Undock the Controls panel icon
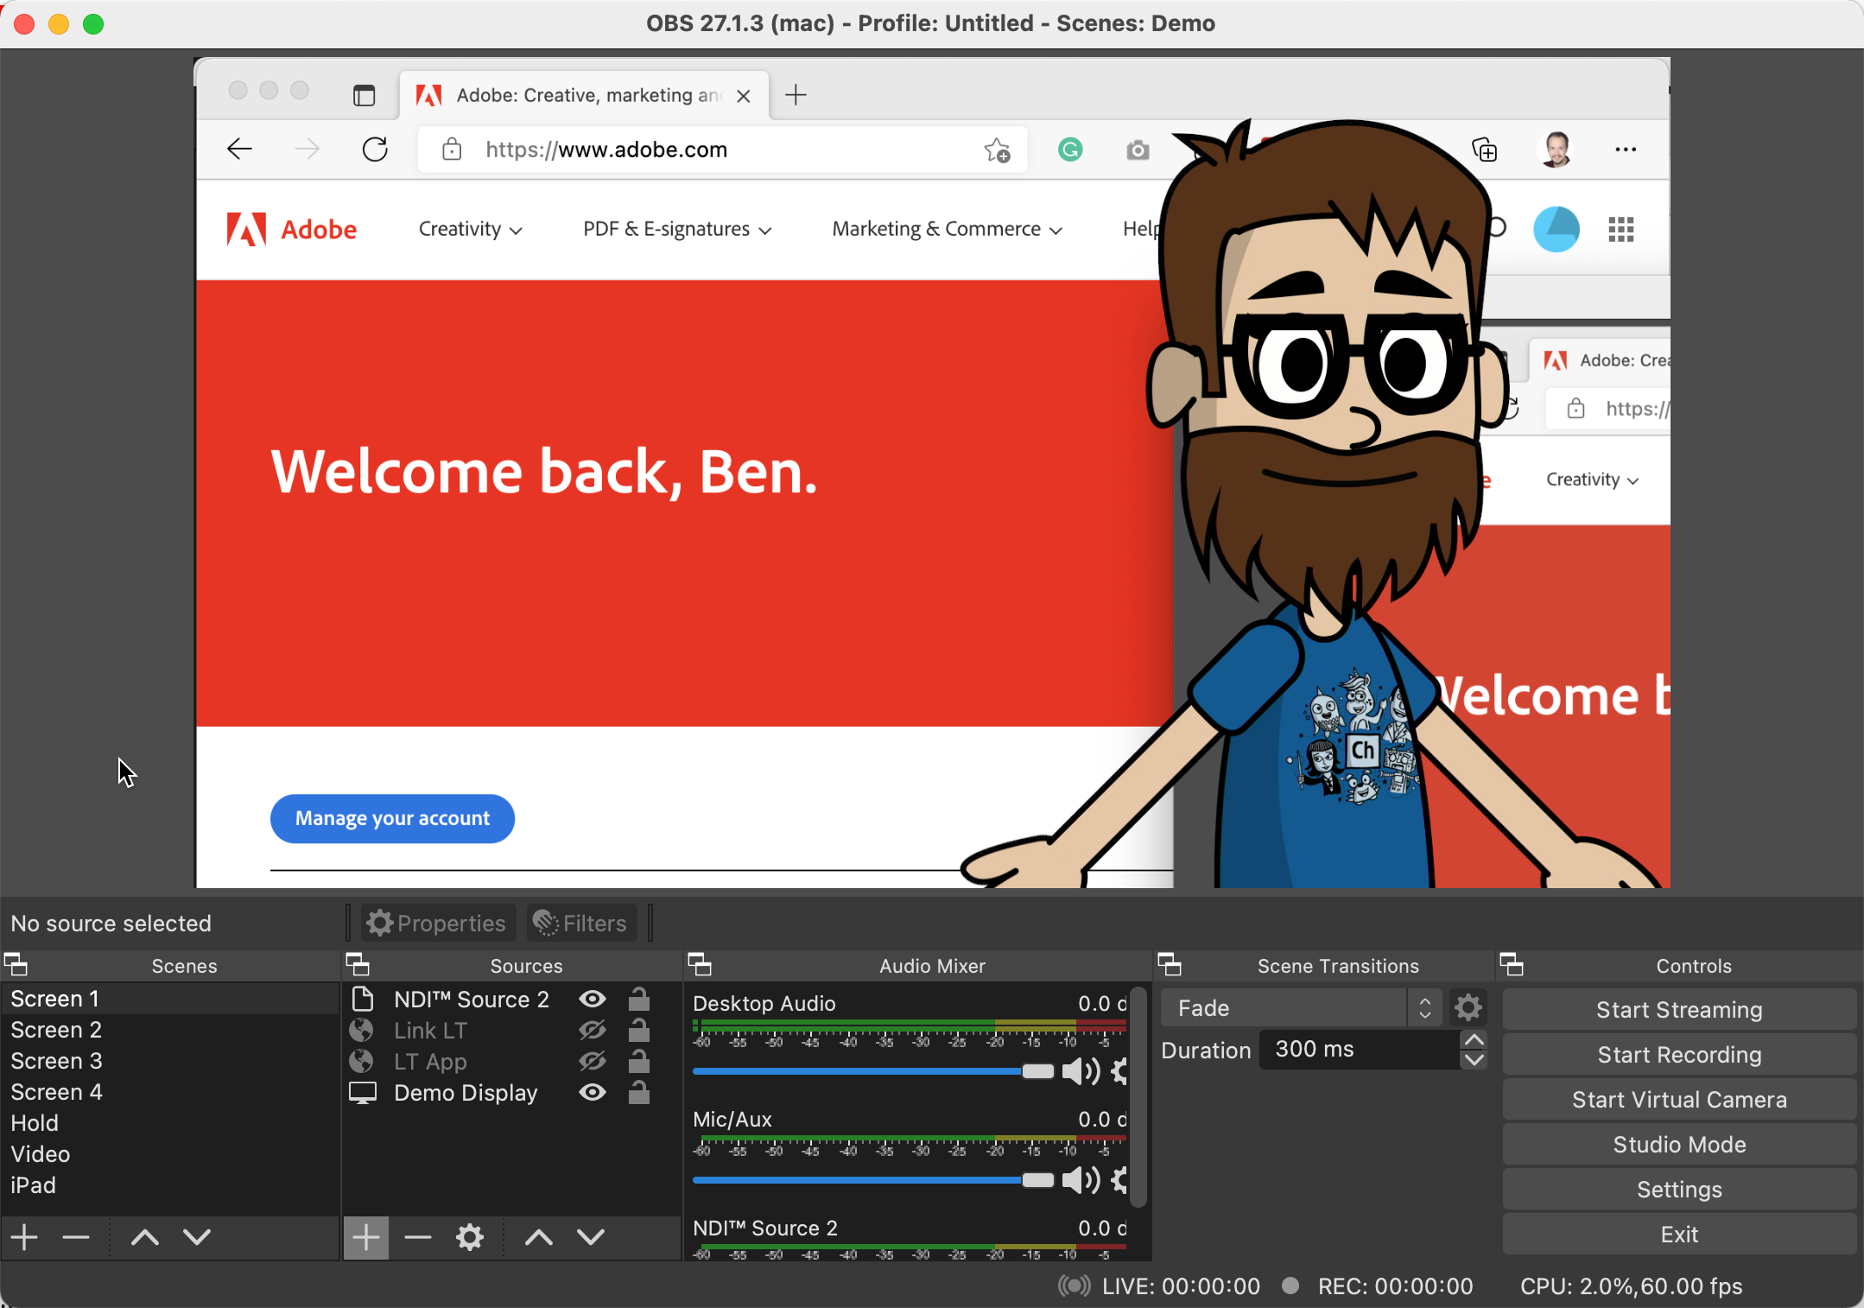The image size is (1864, 1308). (x=1512, y=964)
